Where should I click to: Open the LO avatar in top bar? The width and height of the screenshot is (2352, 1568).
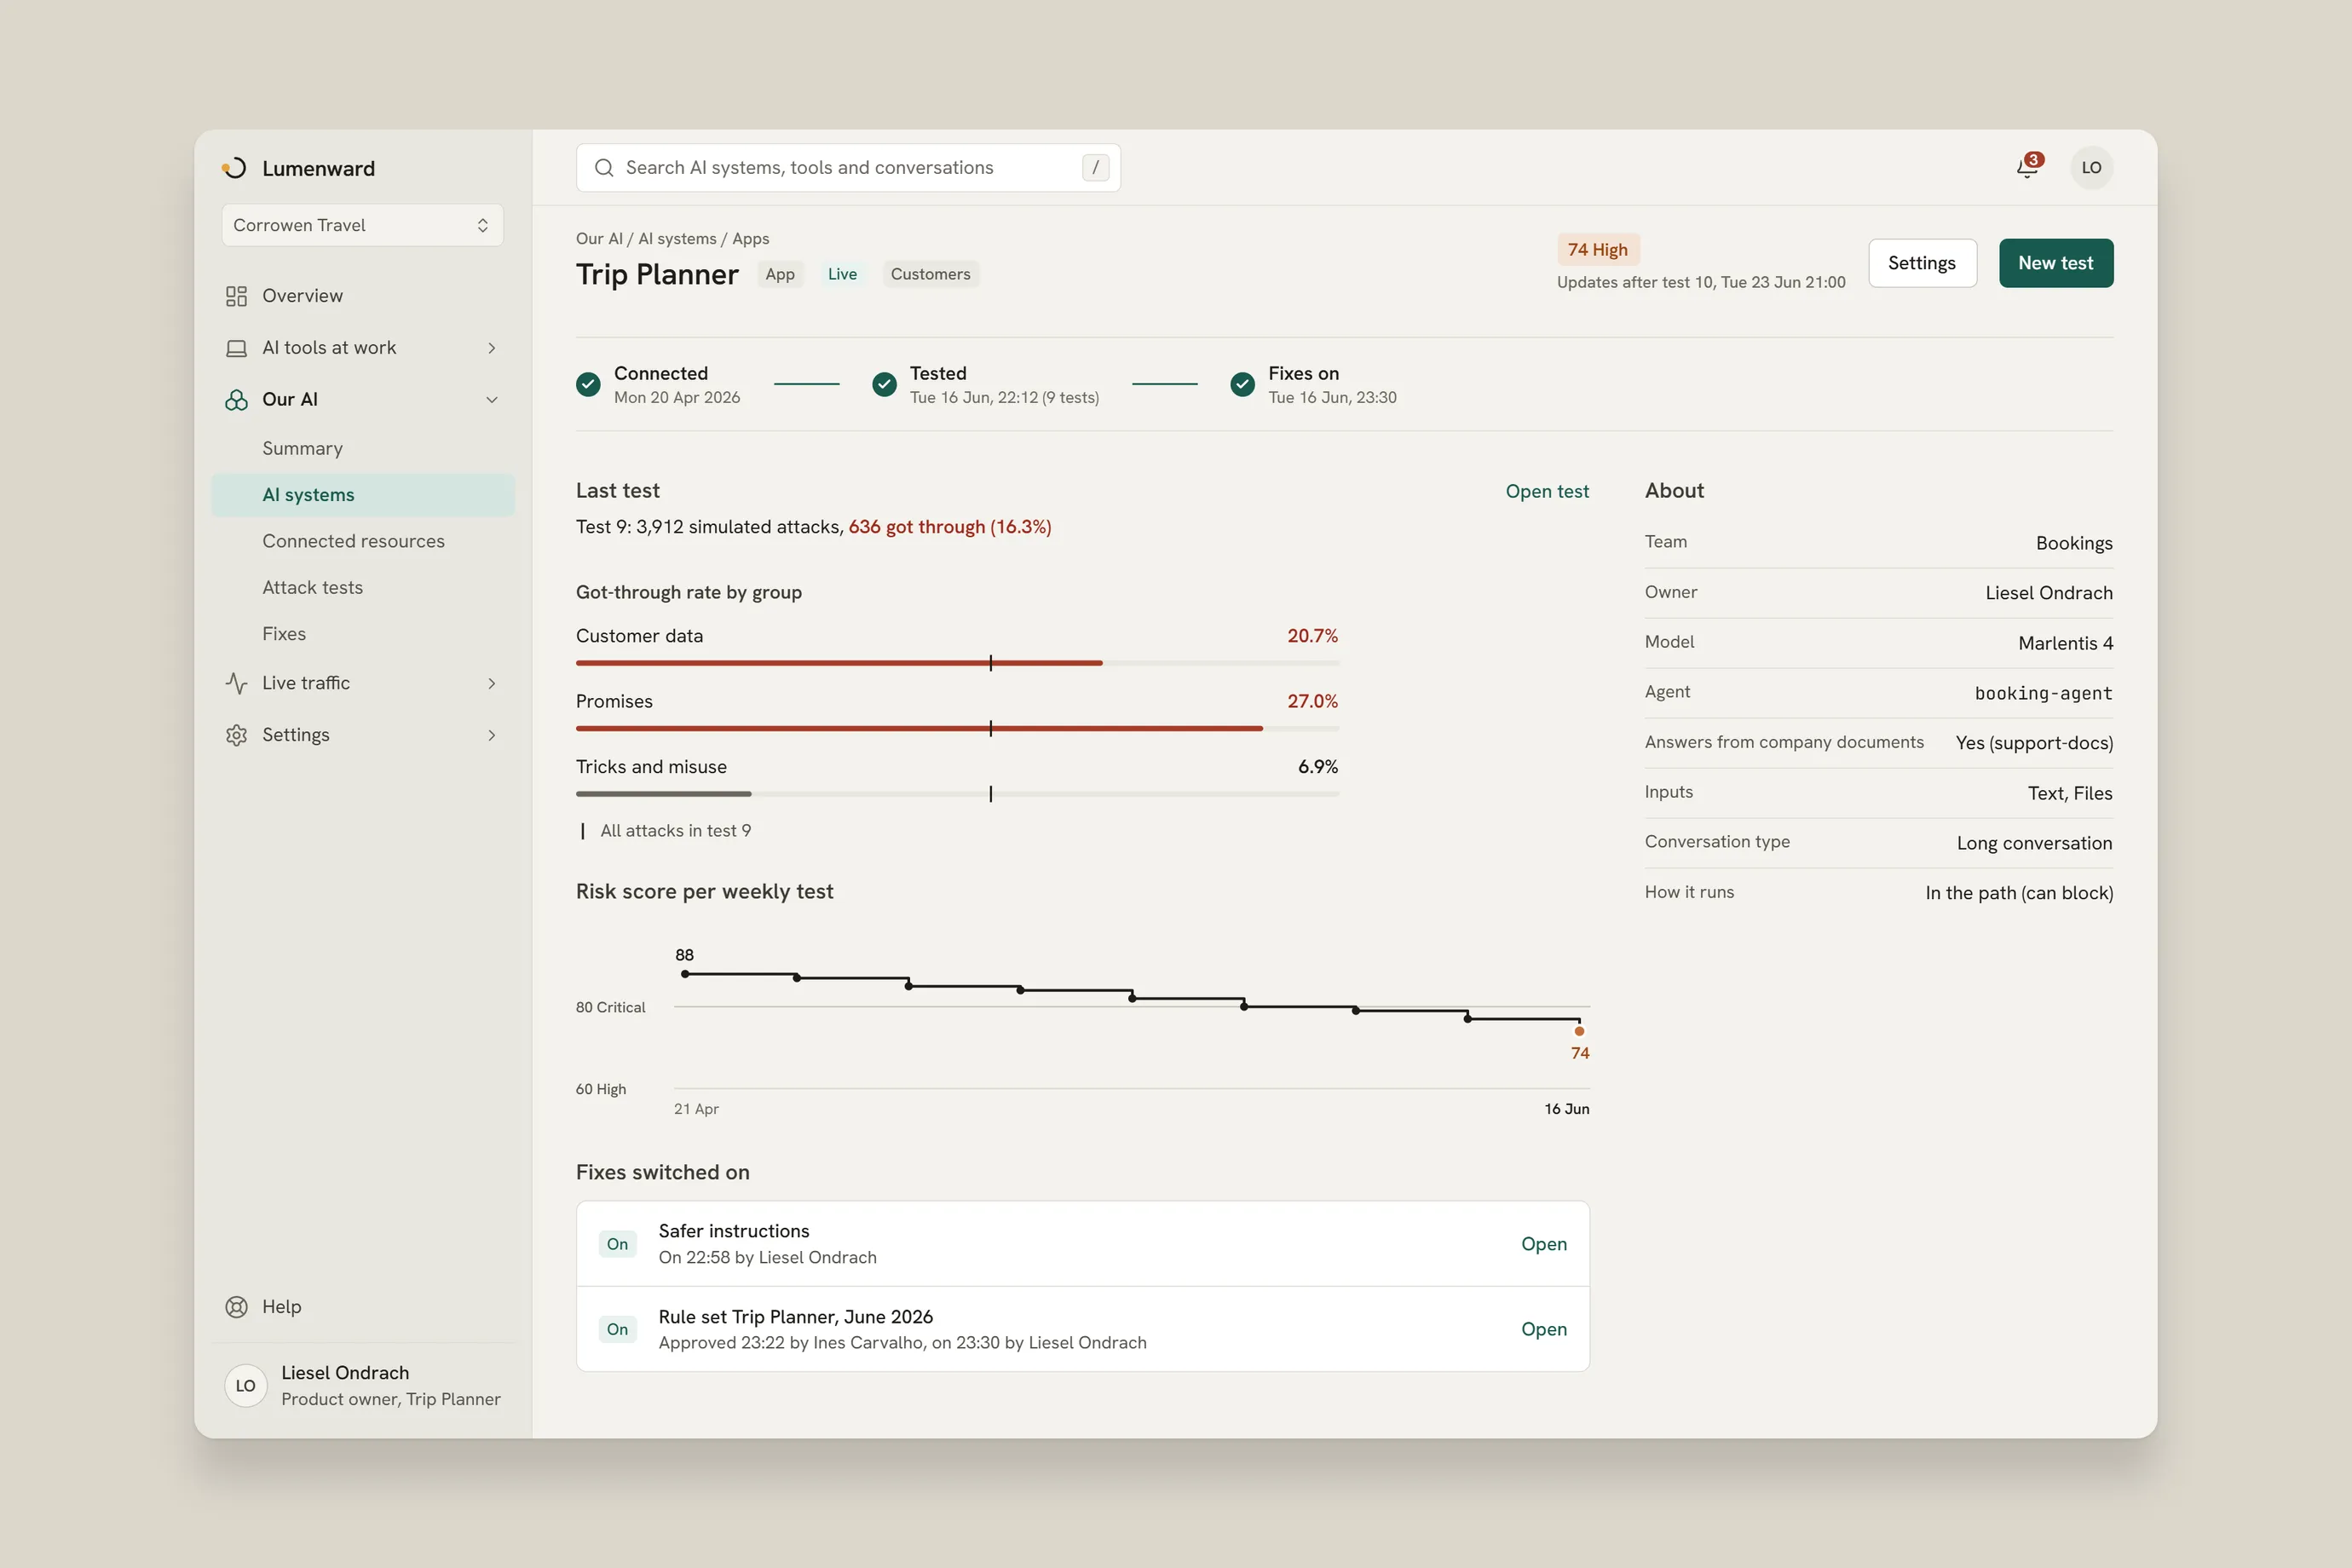pos(2091,168)
